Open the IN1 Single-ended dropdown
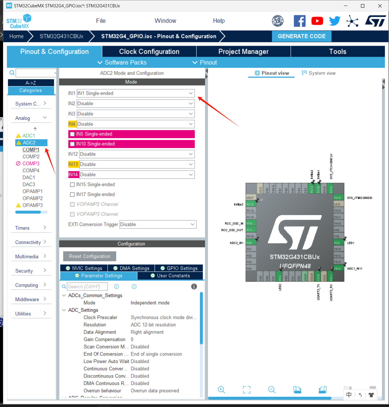The width and height of the screenshot is (389, 407). pyautogui.click(x=135, y=93)
